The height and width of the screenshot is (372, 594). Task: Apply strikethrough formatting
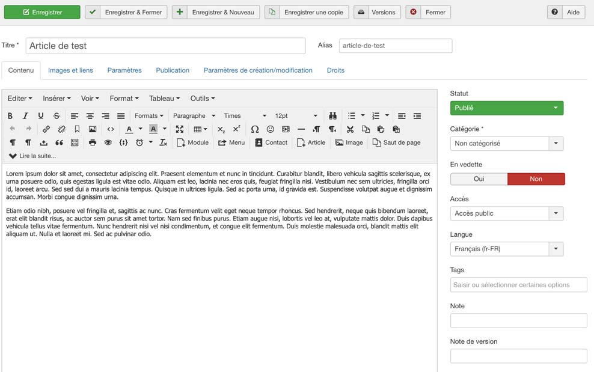57,116
